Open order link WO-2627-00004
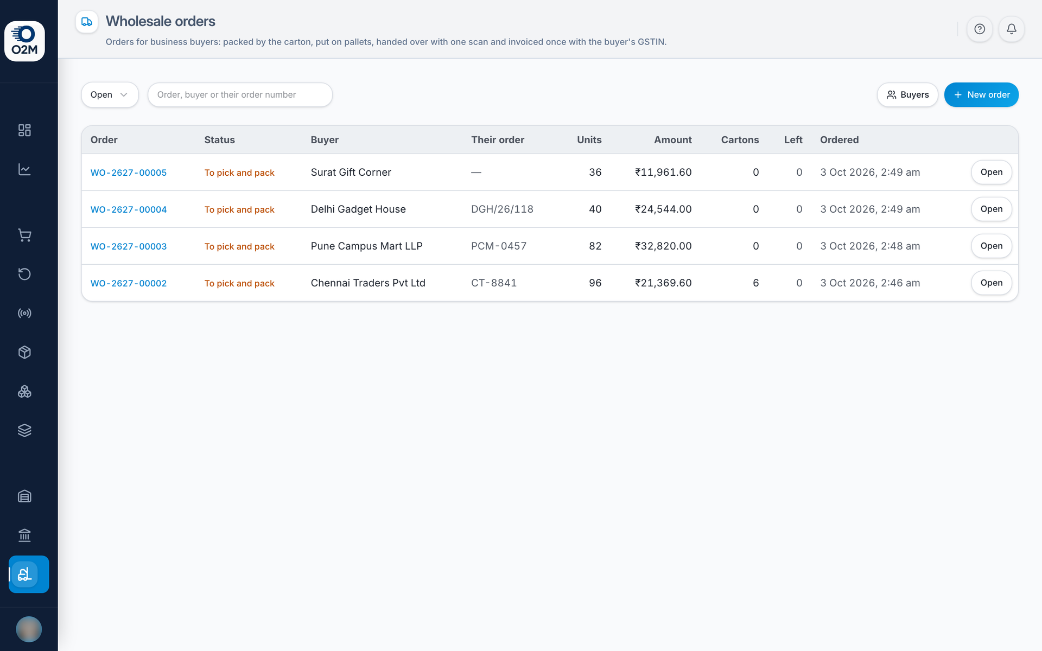 click(x=129, y=209)
